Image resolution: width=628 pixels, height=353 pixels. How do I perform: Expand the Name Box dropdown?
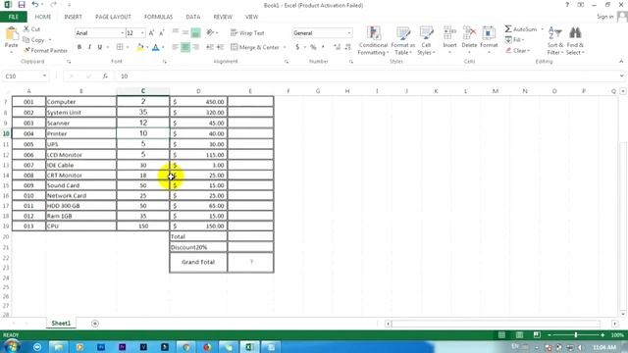[x=44, y=76]
